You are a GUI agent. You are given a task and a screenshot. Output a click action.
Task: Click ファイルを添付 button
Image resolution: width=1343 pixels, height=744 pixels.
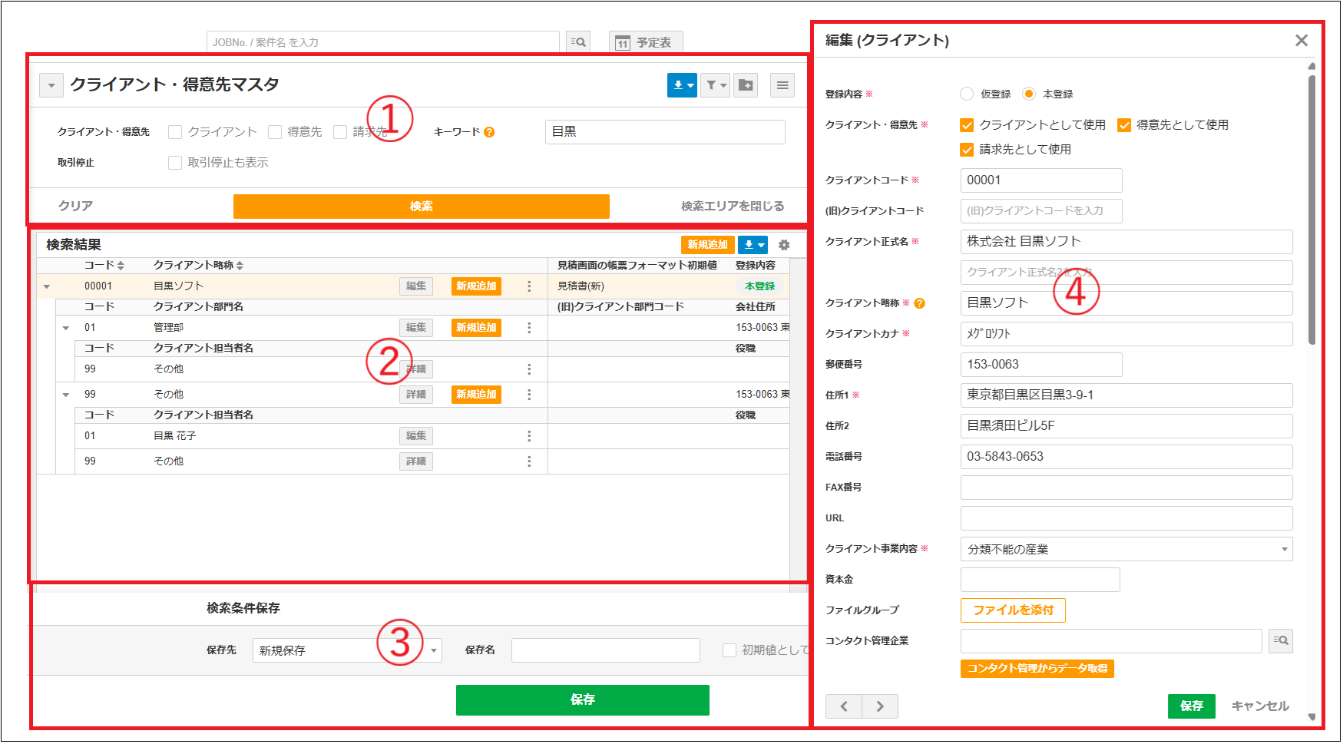1012,610
